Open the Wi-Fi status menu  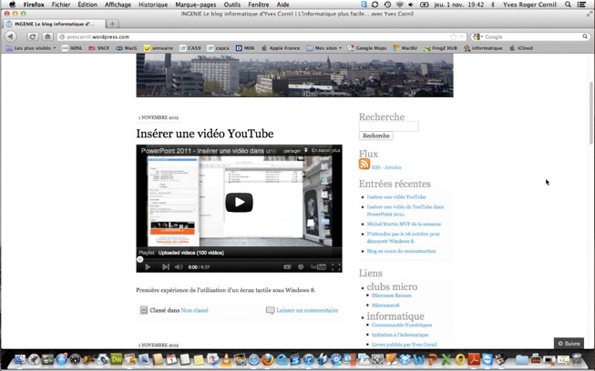tap(399, 5)
